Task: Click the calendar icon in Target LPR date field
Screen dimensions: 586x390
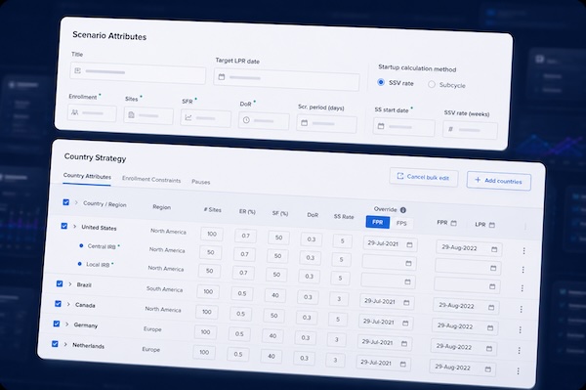Action: click(222, 77)
